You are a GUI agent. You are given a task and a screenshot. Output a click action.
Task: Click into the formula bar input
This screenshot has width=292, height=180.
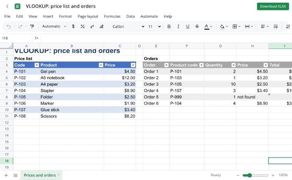coord(166,38)
